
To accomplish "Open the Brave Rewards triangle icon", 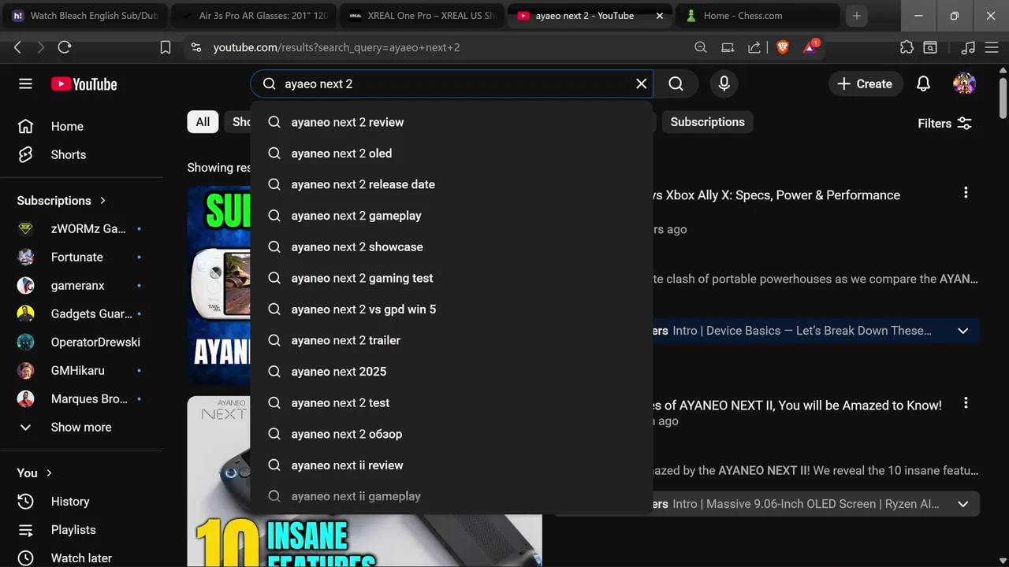I will pyautogui.click(x=810, y=47).
